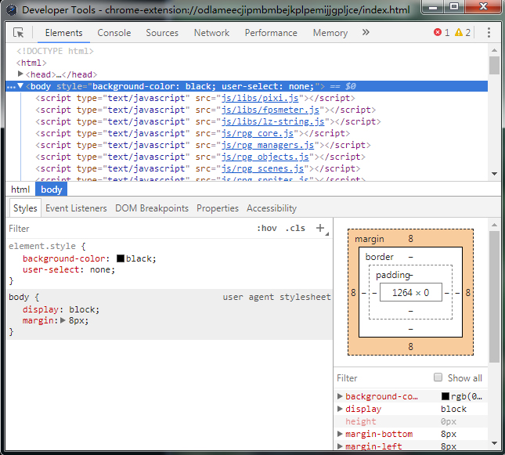Click the bottom margin value 8
Screen dimensions: 505x455
point(410,346)
